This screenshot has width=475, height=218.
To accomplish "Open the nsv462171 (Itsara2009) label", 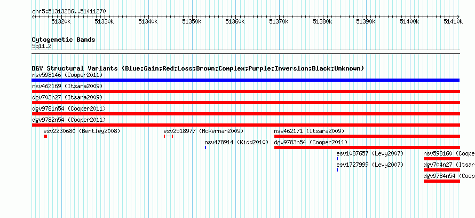I will 310,131.
